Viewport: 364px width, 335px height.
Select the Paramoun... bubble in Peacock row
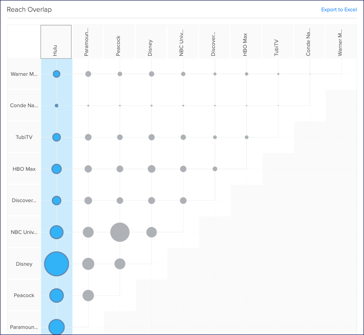(88, 295)
